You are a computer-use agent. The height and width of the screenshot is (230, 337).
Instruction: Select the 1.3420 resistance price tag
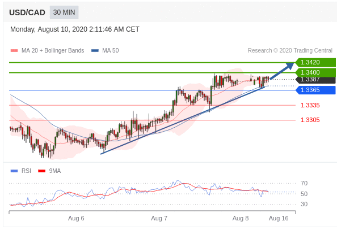[x=315, y=62]
